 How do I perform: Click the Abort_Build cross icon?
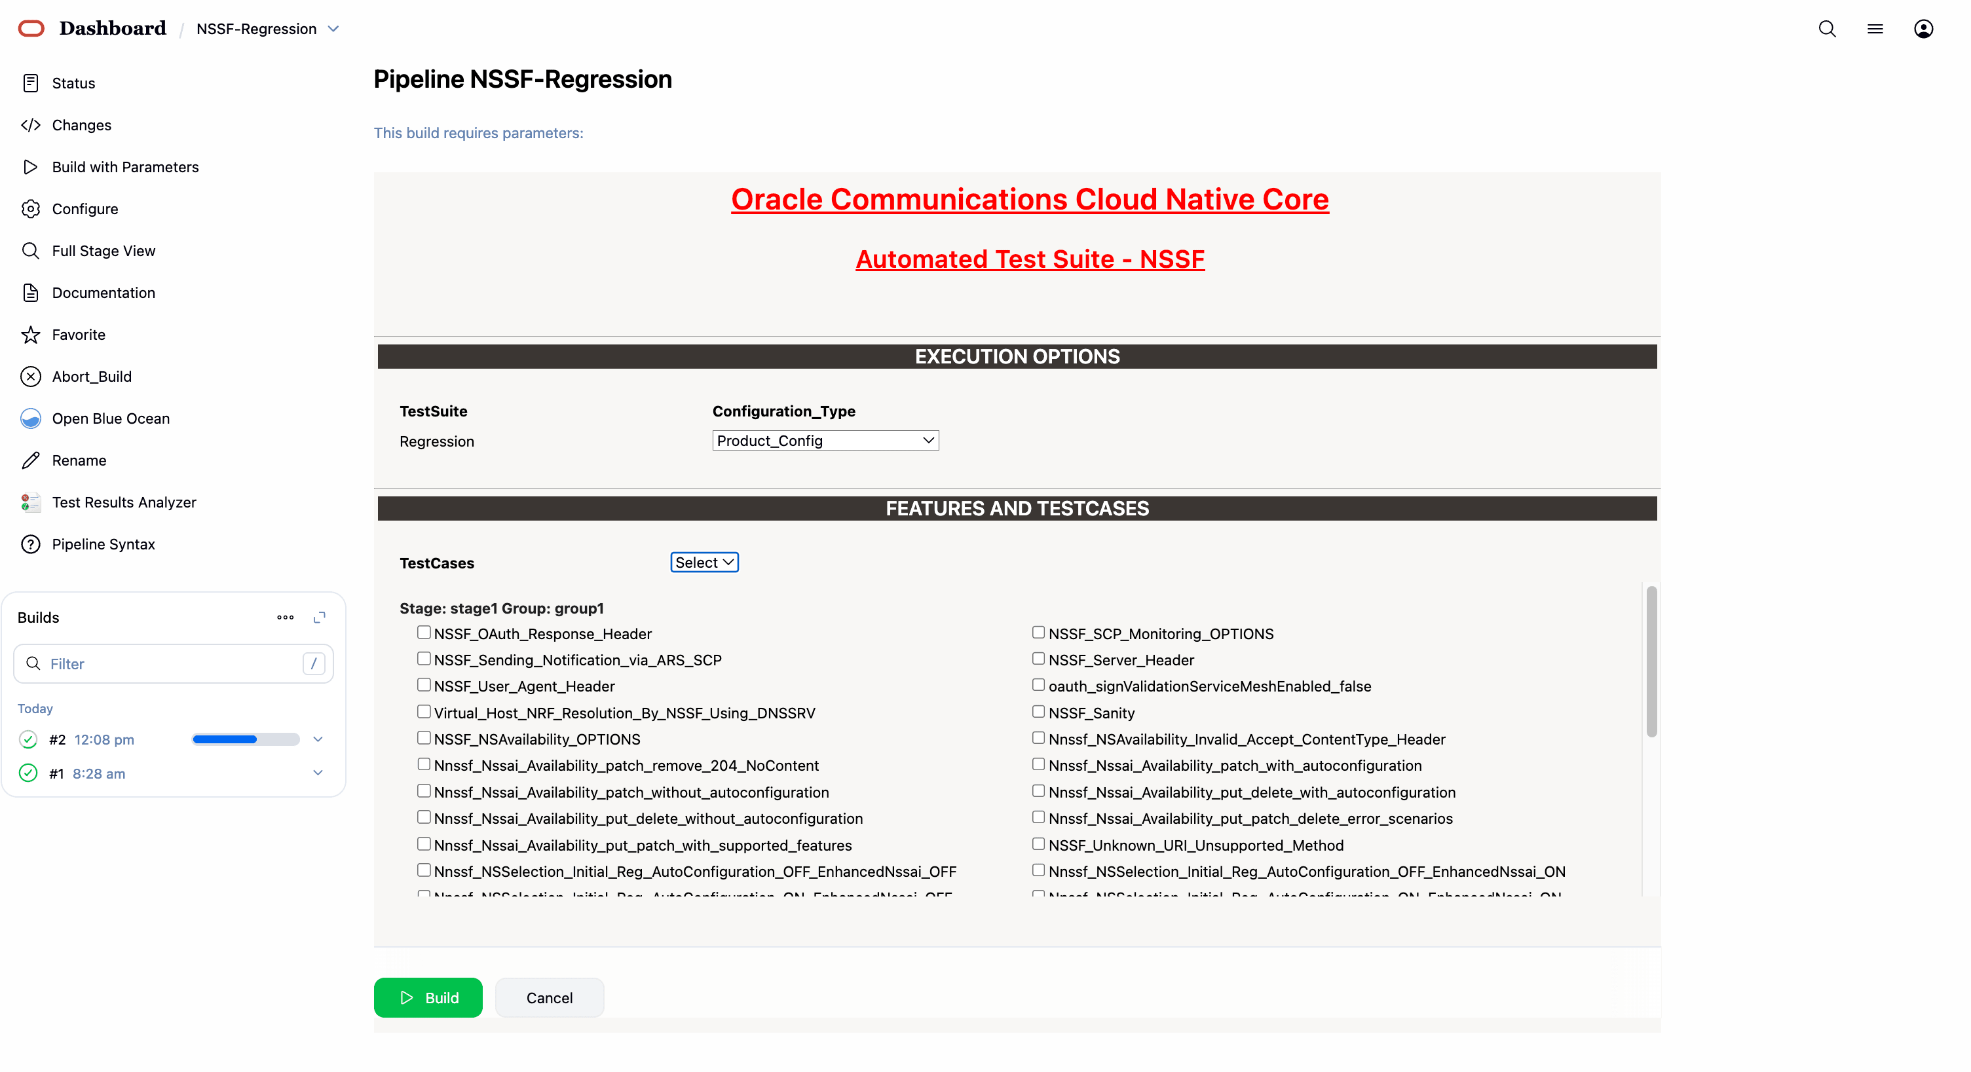pos(31,377)
